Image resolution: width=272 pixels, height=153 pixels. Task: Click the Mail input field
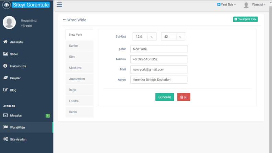click(159, 69)
